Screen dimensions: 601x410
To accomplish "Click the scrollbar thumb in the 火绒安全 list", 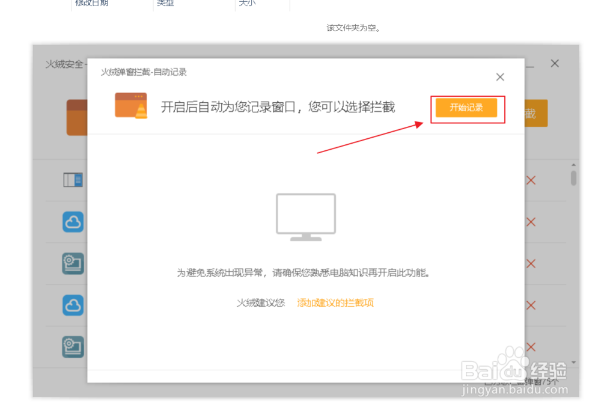I will tap(573, 178).
